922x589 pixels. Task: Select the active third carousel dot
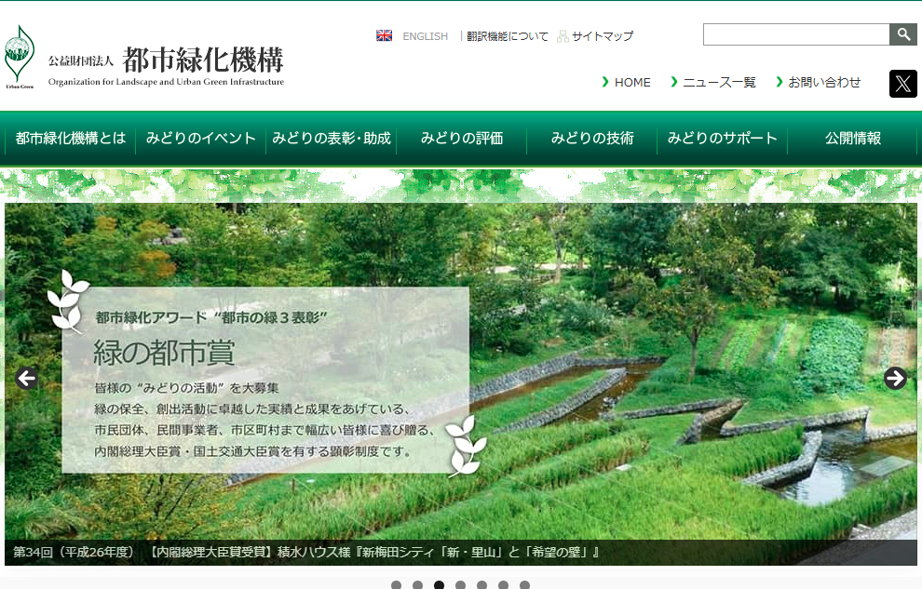click(439, 585)
